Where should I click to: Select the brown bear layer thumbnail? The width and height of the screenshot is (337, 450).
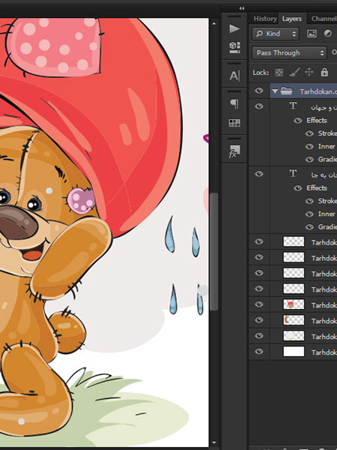tap(294, 320)
